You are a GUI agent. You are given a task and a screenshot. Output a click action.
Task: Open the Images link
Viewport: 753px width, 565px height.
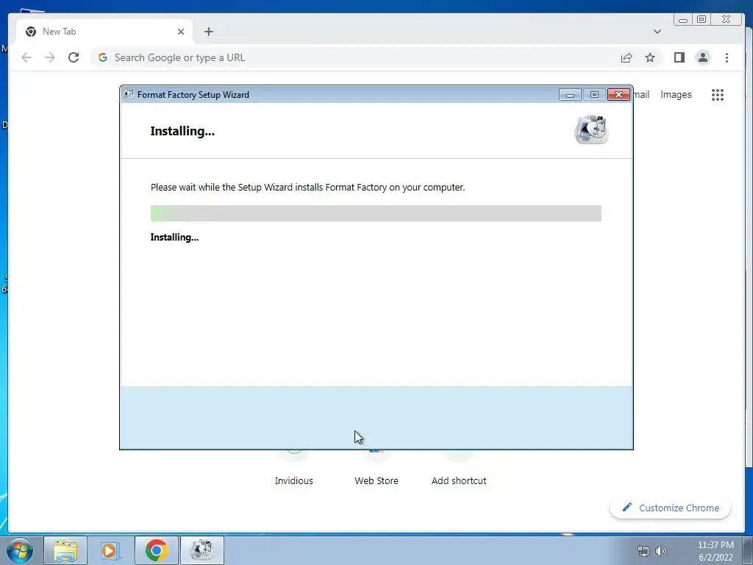tap(676, 95)
